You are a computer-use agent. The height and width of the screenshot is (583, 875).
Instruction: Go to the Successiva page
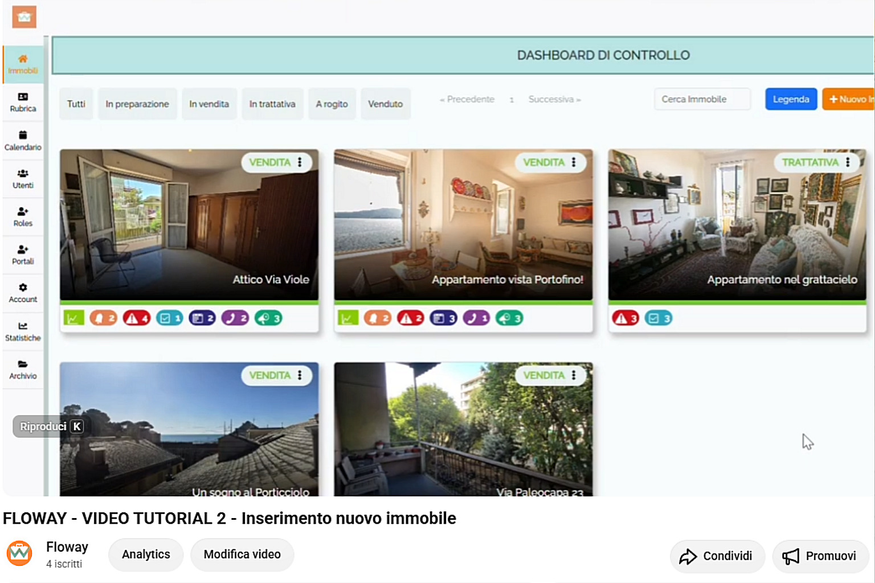[554, 99]
